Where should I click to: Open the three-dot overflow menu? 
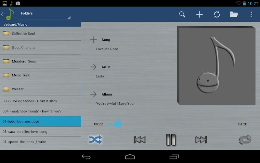coord(251,14)
